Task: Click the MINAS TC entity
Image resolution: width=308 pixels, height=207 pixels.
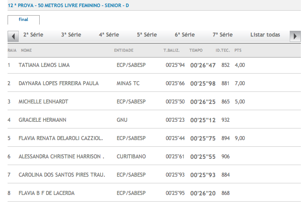Action: (x=128, y=83)
